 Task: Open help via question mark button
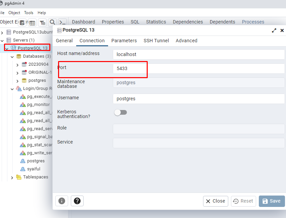click(77, 201)
